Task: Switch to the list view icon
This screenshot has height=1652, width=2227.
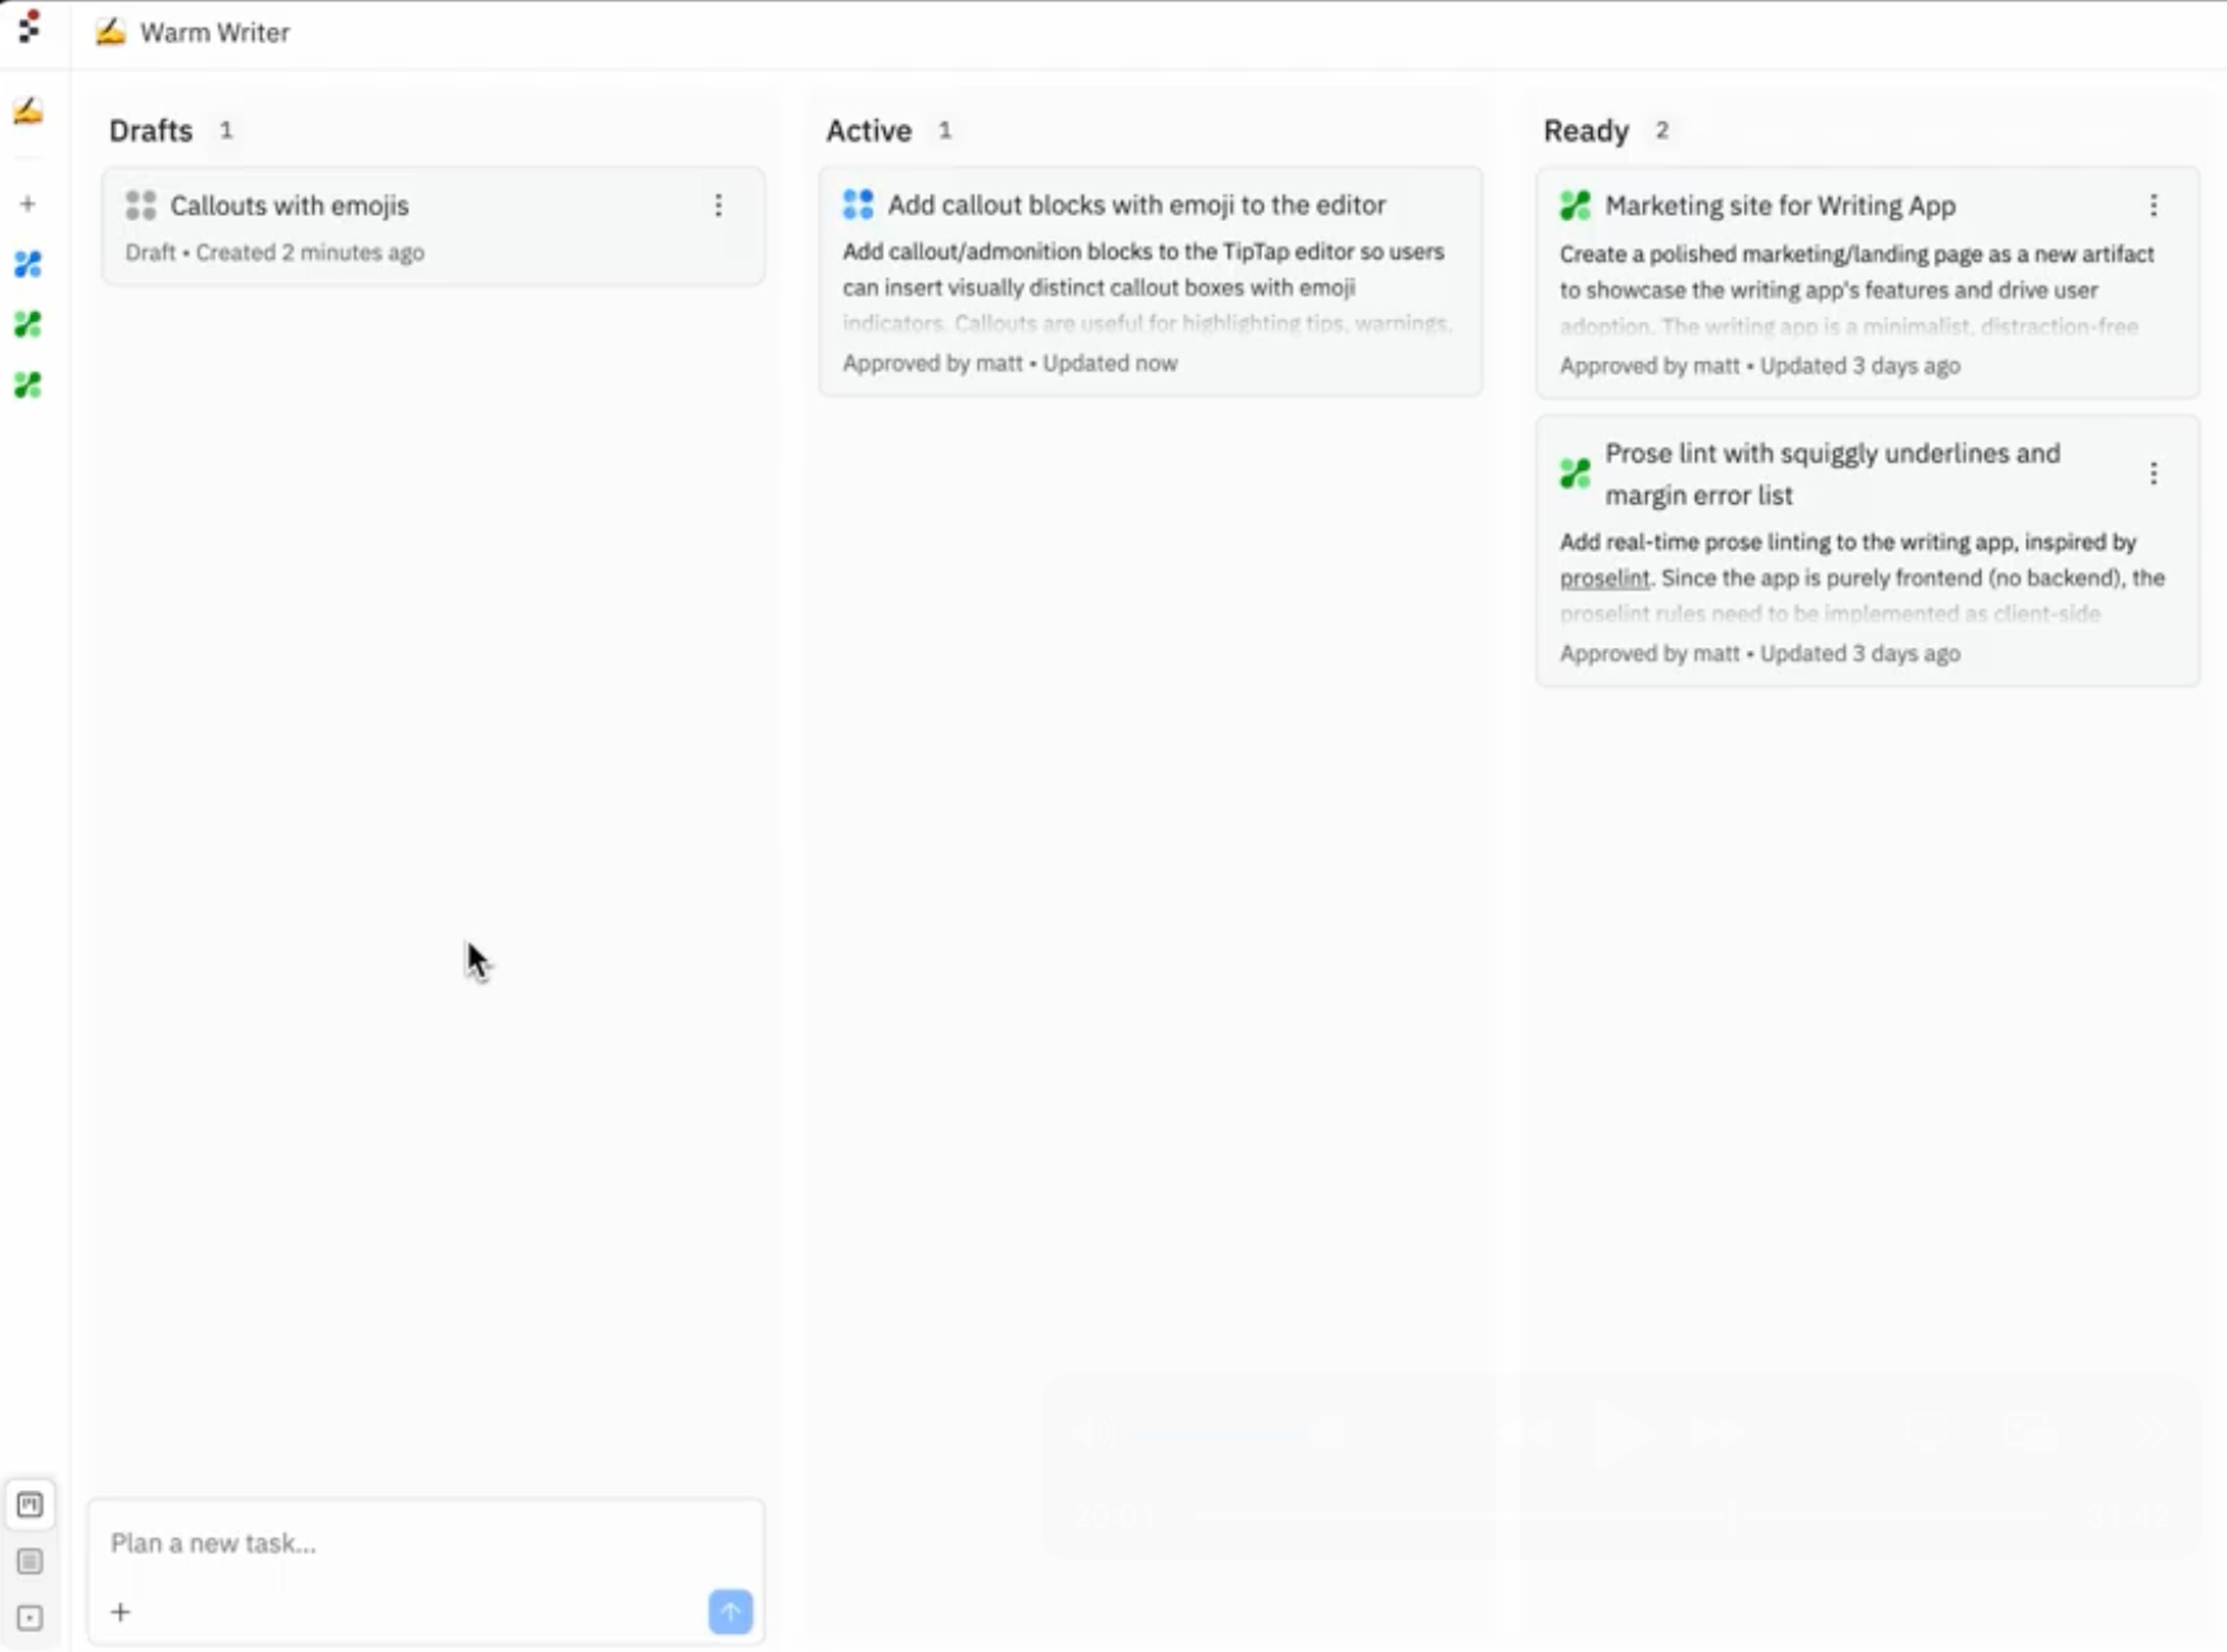Action: [x=30, y=1561]
